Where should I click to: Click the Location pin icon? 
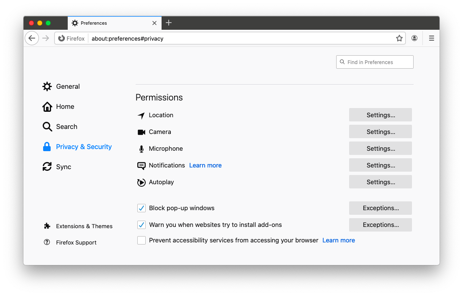pos(141,115)
